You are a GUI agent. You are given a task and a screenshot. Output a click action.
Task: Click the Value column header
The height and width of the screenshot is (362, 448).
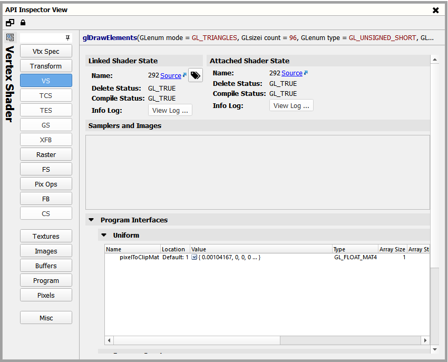pyautogui.click(x=261, y=249)
